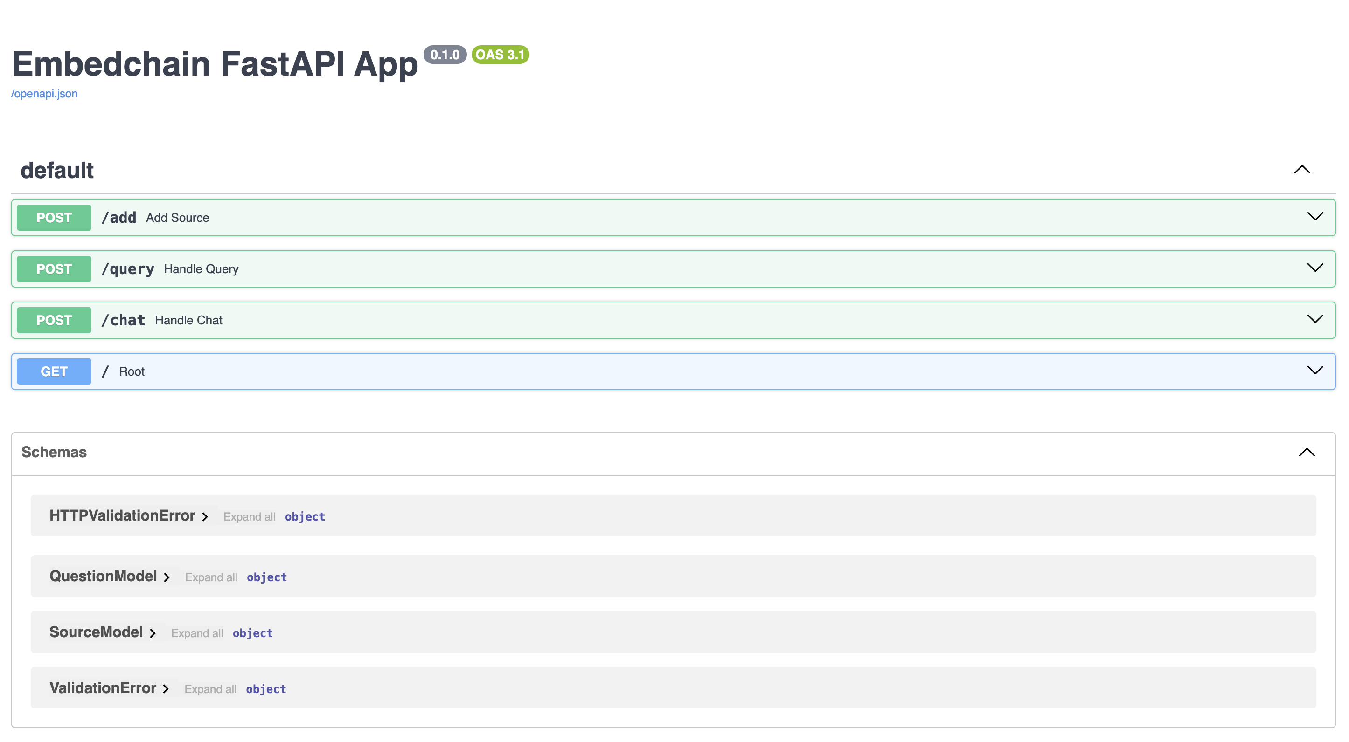Click the /query endpoint path text
The image size is (1349, 742).
pyautogui.click(x=128, y=269)
